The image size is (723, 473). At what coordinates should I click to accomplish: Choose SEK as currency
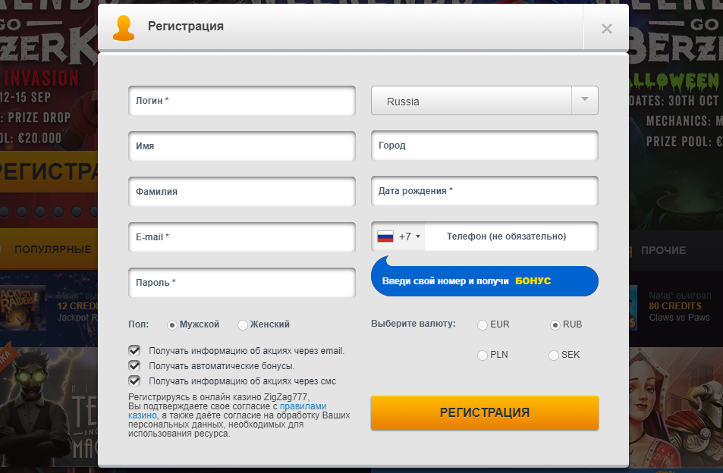point(555,356)
